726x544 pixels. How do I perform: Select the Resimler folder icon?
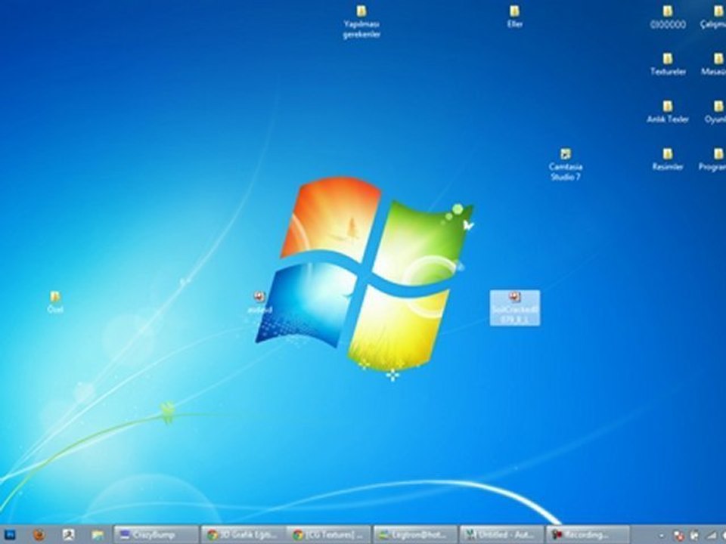coord(667,159)
